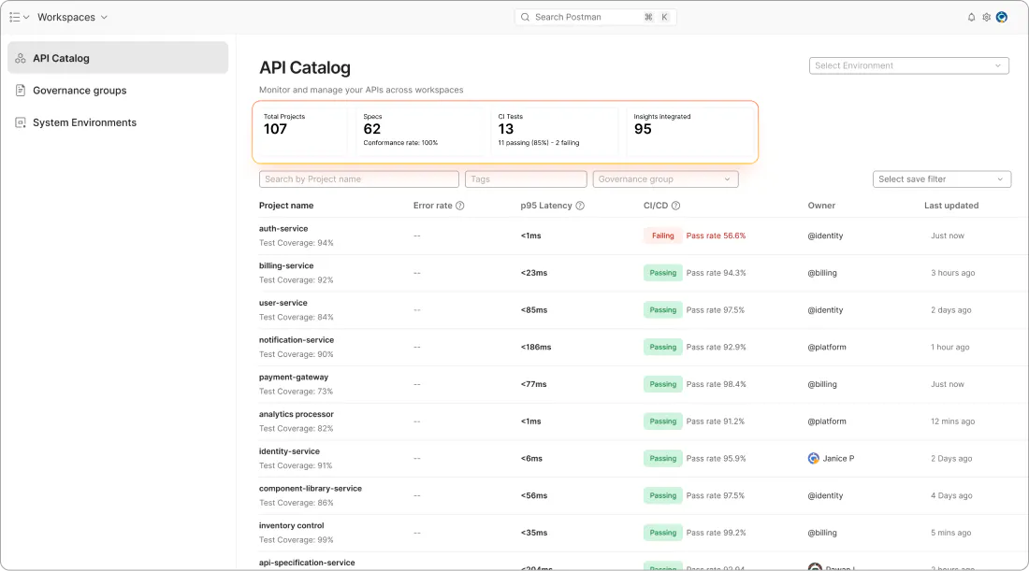Expand the Select save filter dropdown
Viewport: 1029px width, 571px height.
point(941,179)
